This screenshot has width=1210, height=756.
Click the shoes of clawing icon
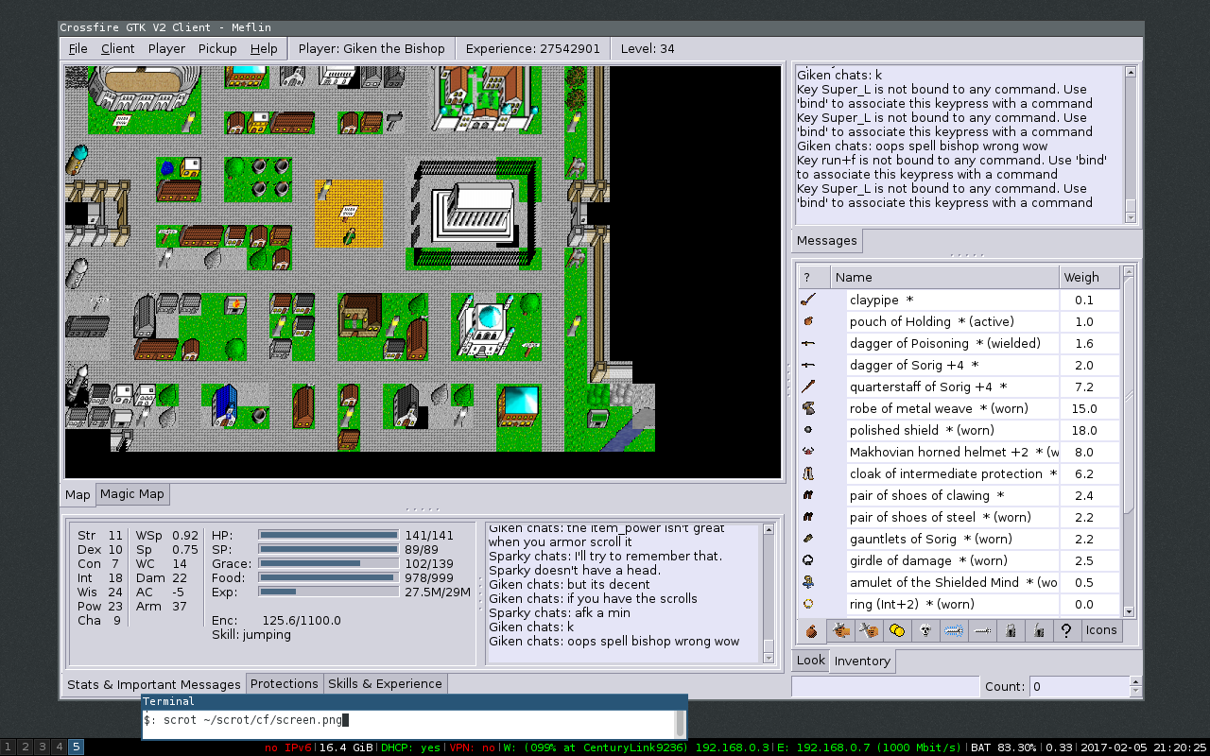tap(808, 495)
